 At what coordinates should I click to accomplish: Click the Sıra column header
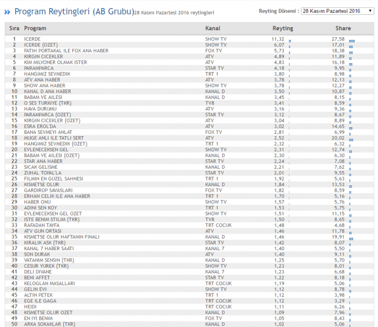pyautogui.click(x=14, y=28)
